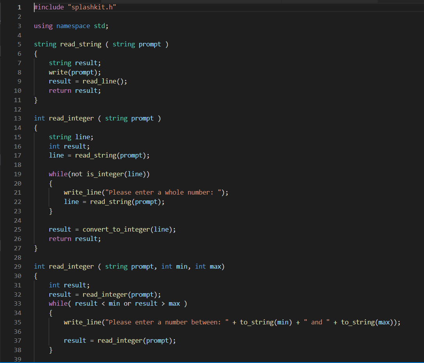Select line number 13 in the gutter
The image size is (424, 363).
pyautogui.click(x=18, y=119)
